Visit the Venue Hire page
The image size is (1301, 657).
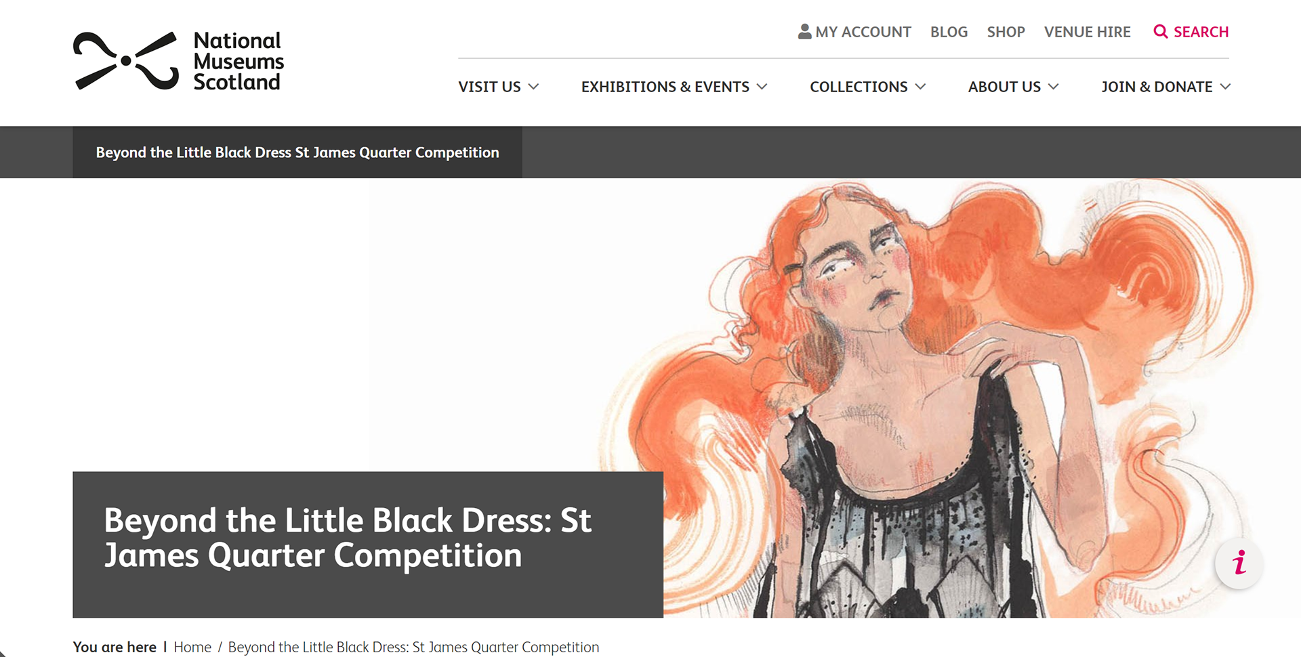[1087, 32]
